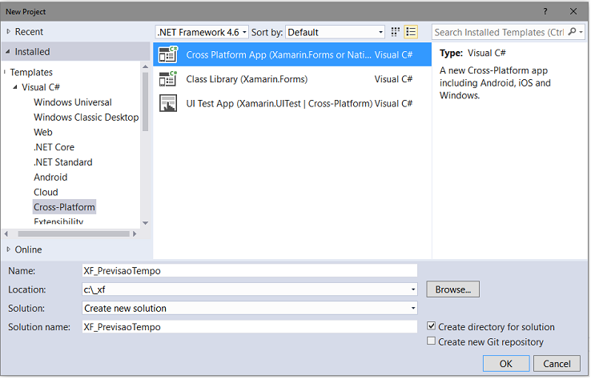Open the Sort by Default dropdown

pyautogui.click(x=335, y=32)
